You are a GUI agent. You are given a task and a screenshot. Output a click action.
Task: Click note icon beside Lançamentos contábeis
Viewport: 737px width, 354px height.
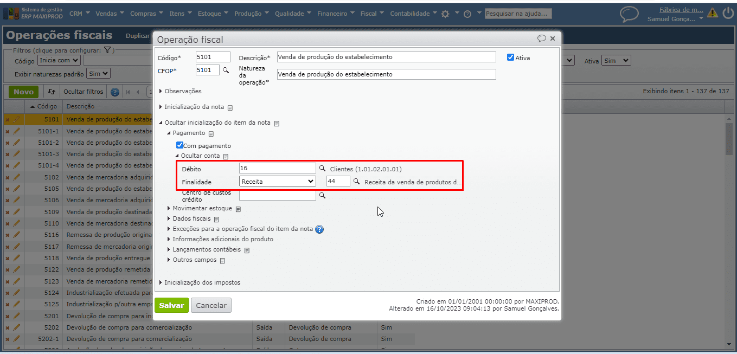[x=247, y=250]
